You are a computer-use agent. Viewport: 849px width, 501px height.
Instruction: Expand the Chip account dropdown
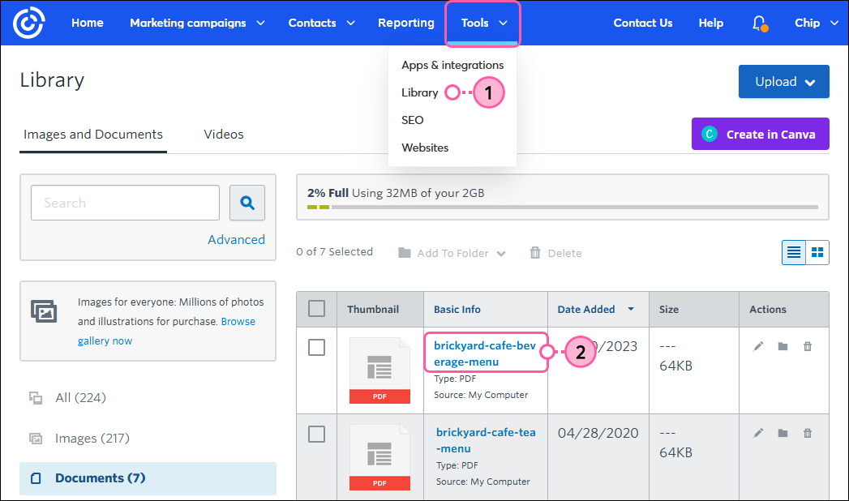[x=816, y=23]
